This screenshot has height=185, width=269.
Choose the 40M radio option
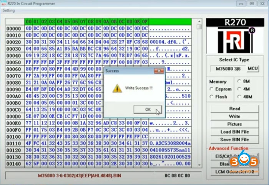coord(239,97)
